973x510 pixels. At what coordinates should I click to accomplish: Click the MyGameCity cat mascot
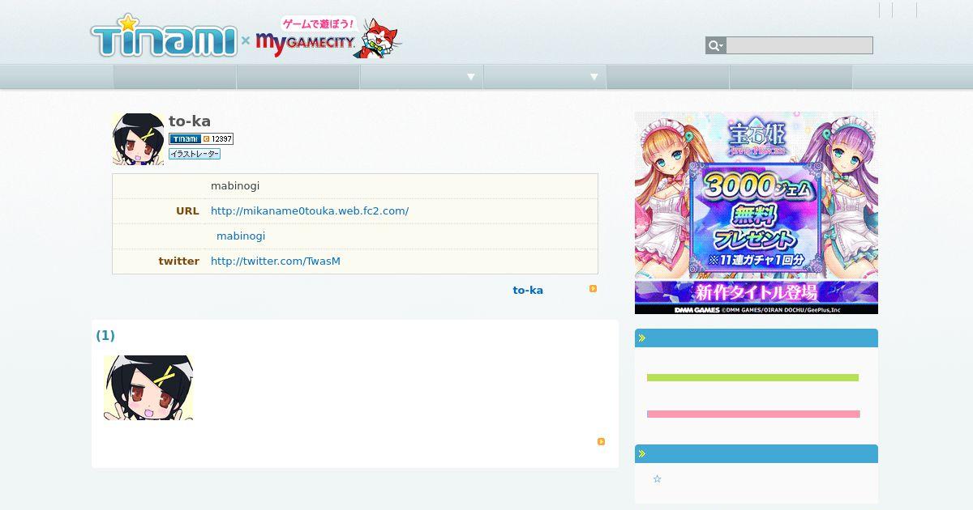point(379,38)
